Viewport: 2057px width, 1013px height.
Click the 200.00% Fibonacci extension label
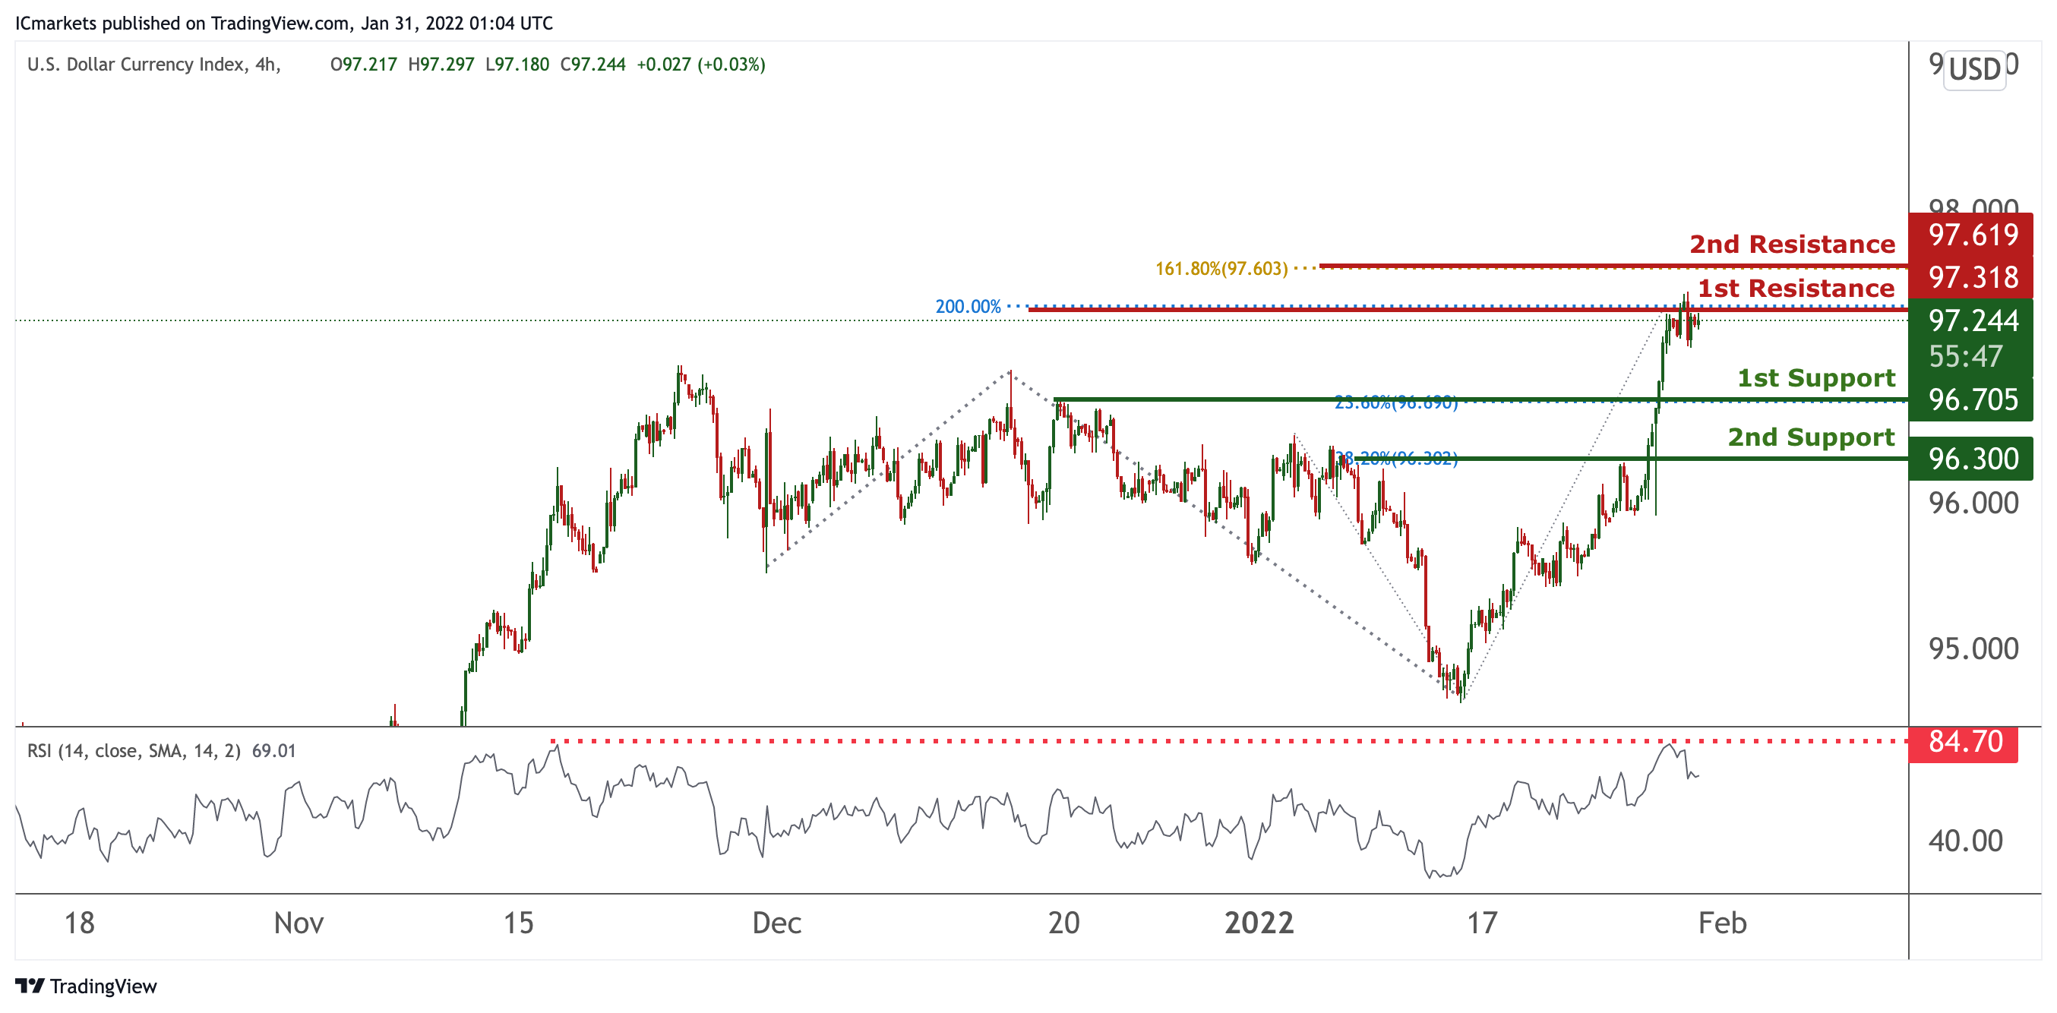tap(968, 307)
